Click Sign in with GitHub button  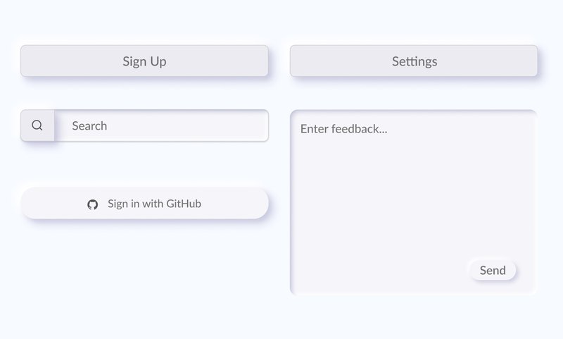tap(144, 204)
